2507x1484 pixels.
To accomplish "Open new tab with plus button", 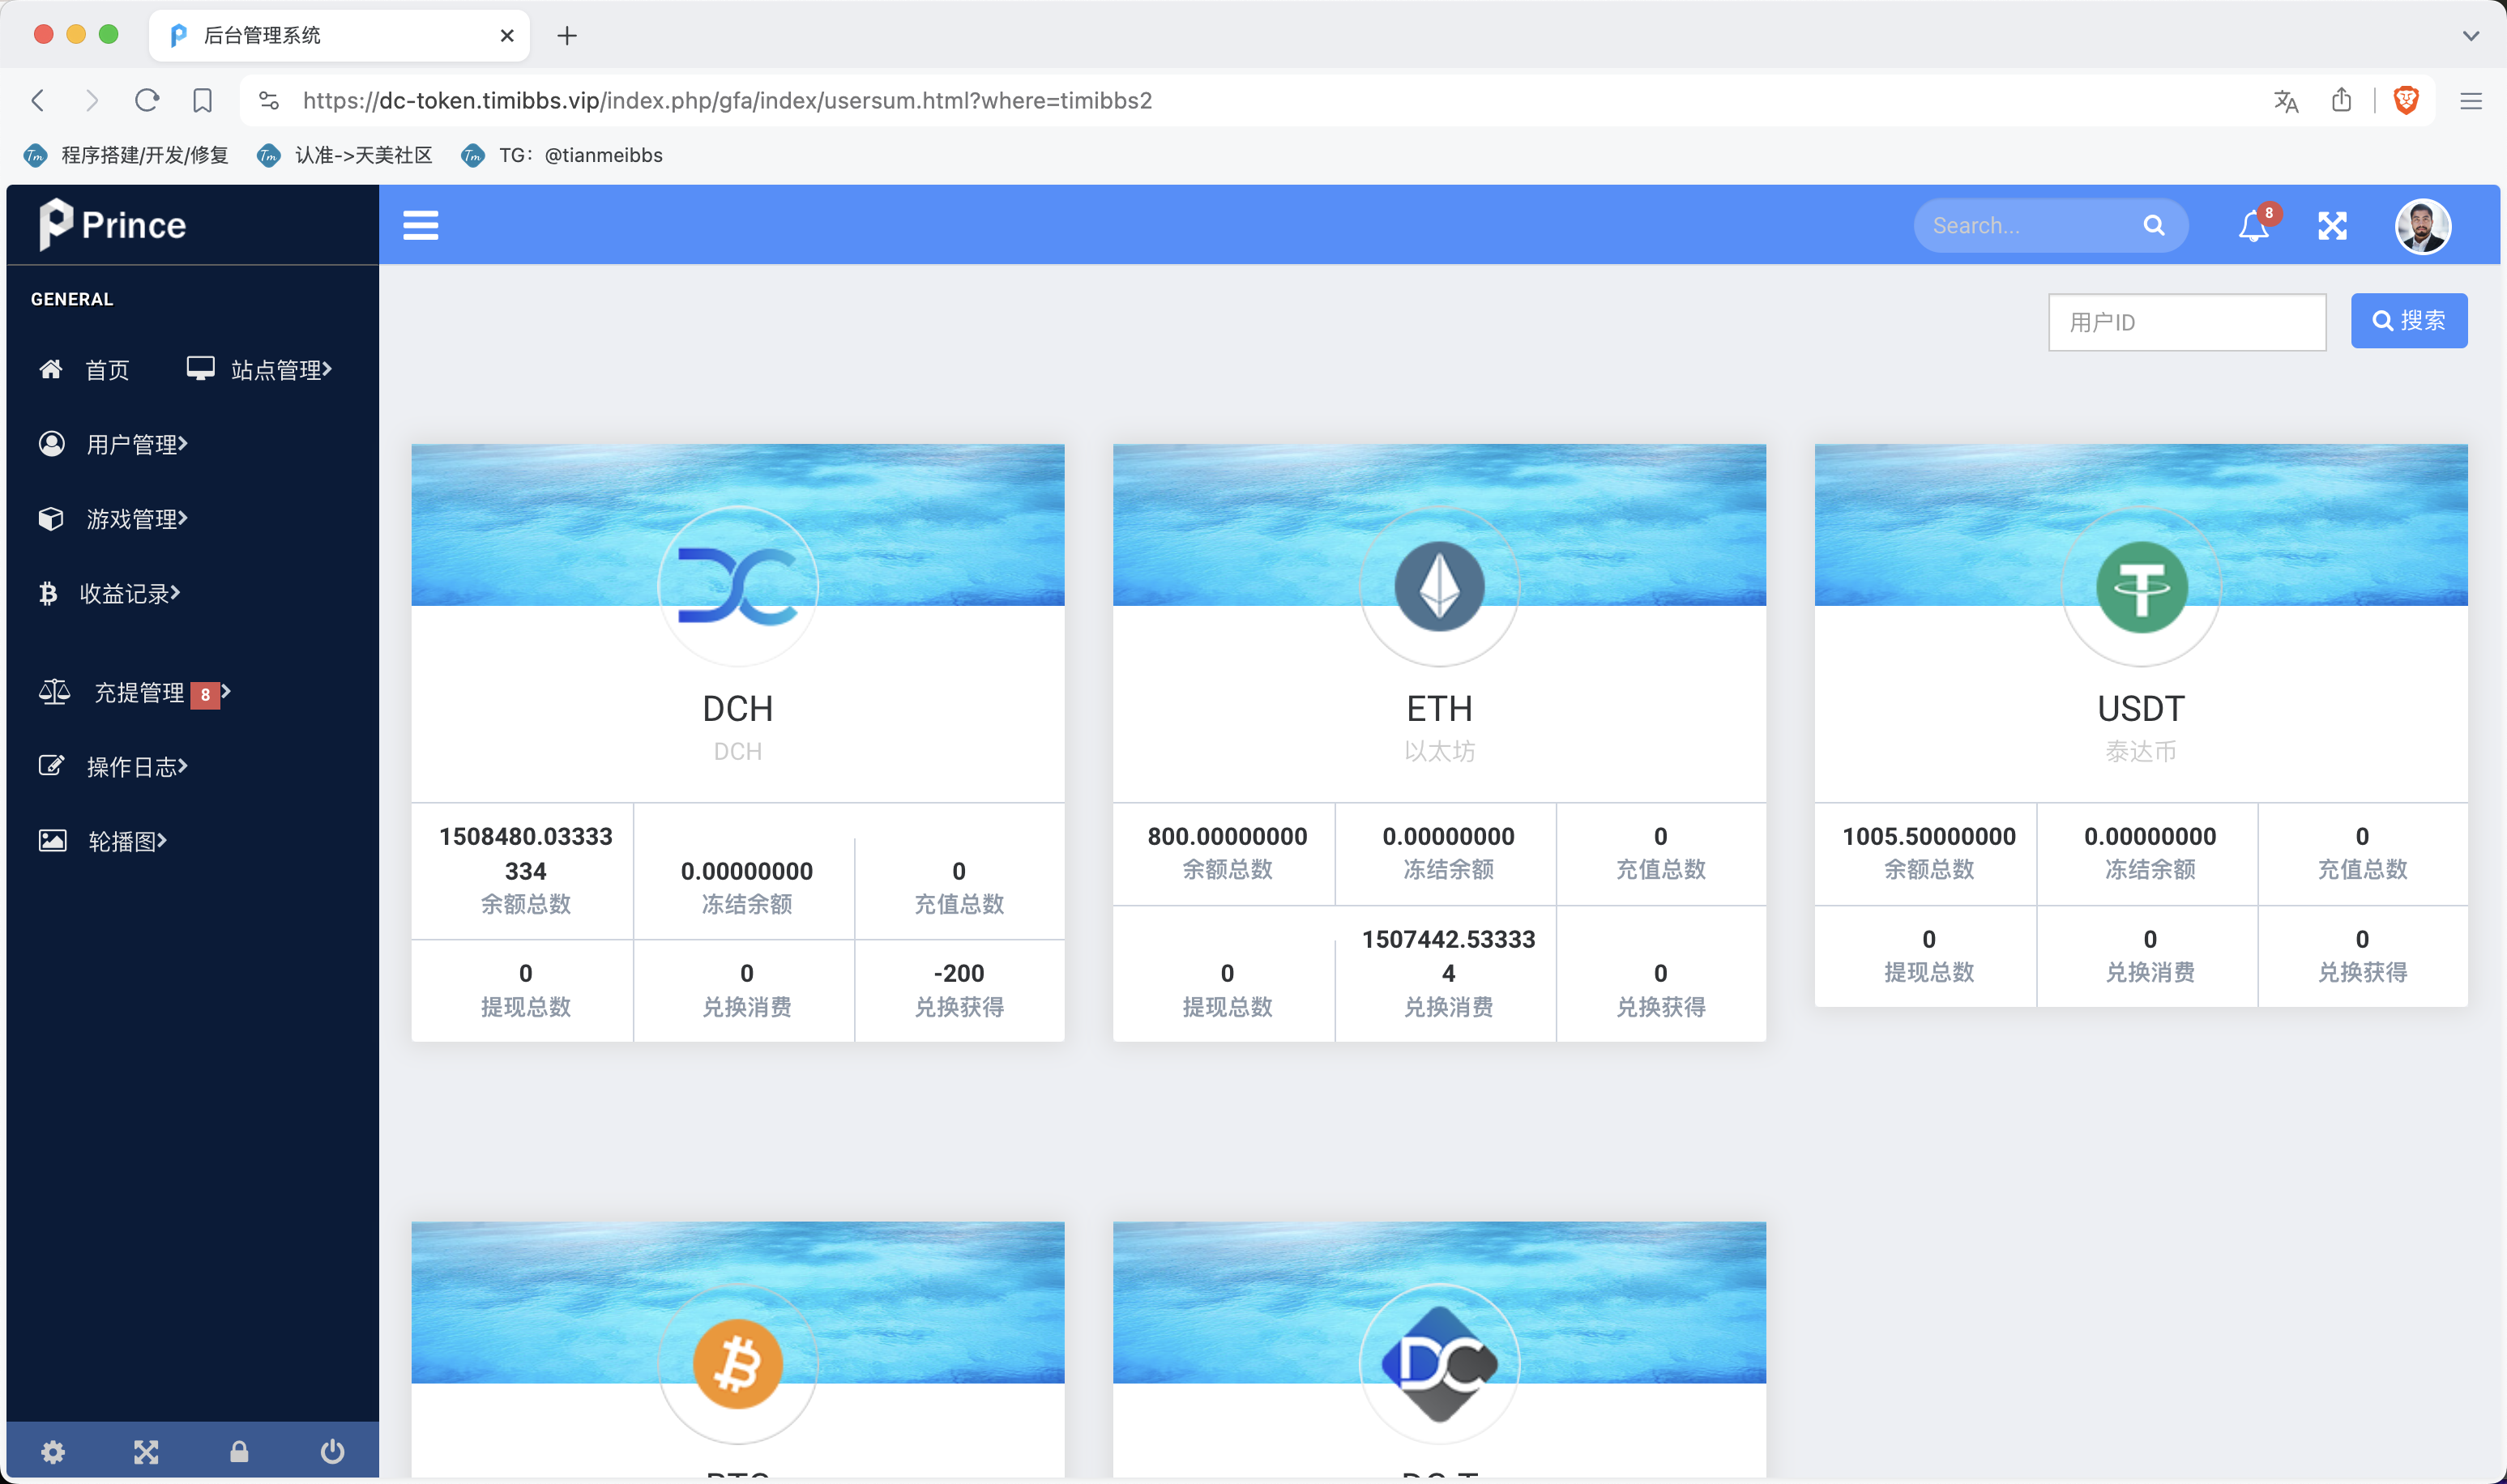I will click(567, 36).
